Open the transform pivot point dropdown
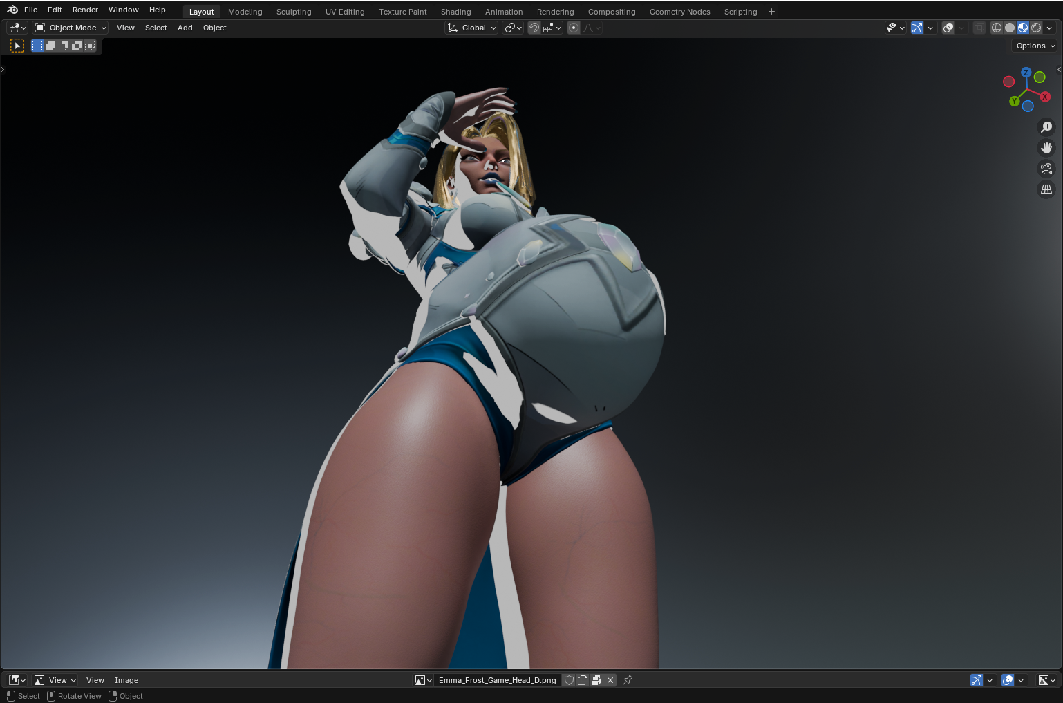Image resolution: width=1063 pixels, height=703 pixels. pos(513,28)
